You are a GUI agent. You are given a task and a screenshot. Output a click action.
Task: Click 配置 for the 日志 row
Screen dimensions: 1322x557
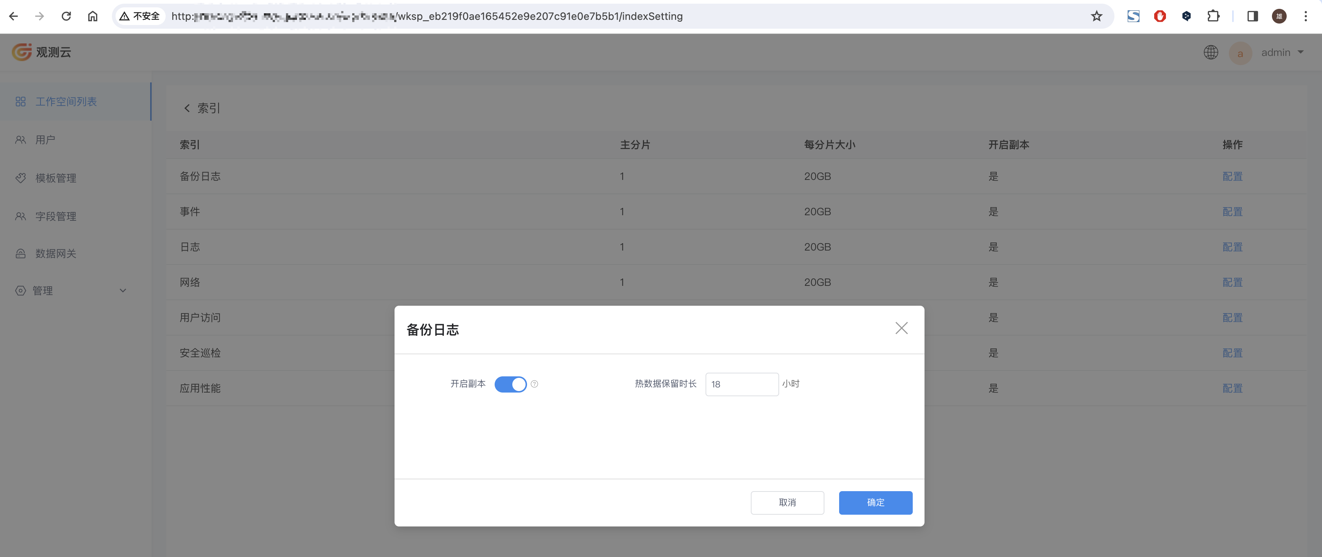(1232, 247)
